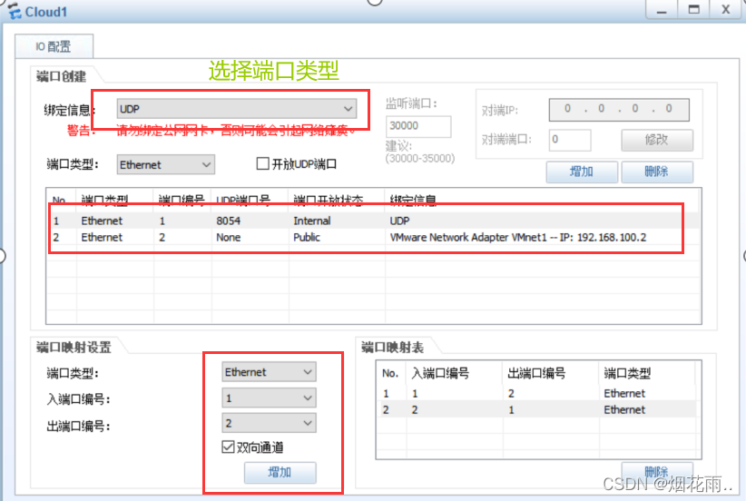
Task: Click the 删除 button in 端口创建
Action: tap(656, 172)
